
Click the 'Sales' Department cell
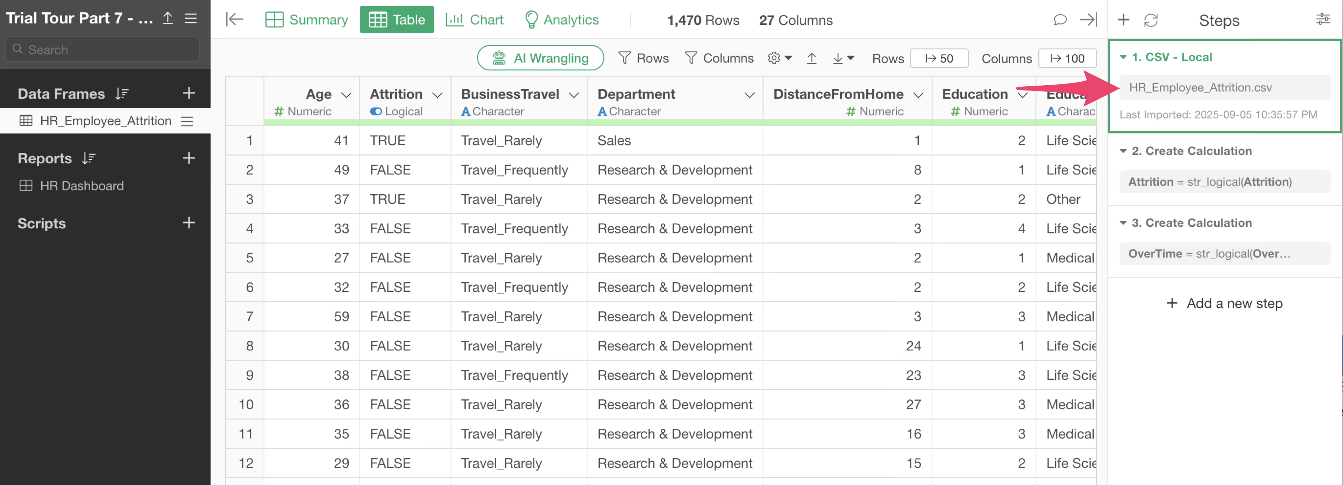675,141
